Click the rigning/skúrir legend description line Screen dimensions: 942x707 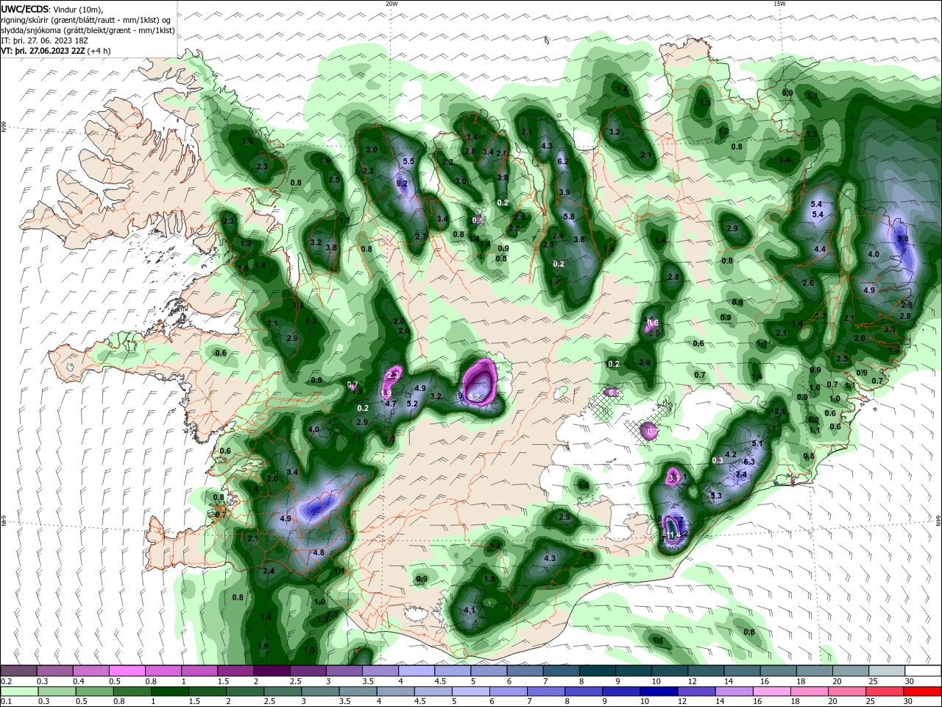pos(86,20)
